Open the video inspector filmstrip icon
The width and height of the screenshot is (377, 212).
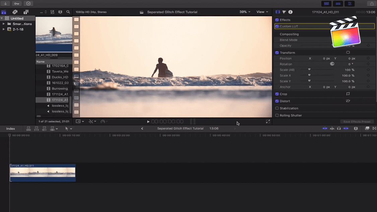pos(277,12)
